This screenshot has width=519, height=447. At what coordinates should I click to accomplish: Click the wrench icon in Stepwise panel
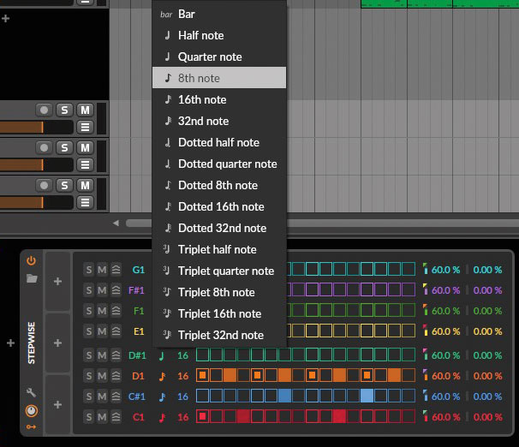tap(32, 393)
